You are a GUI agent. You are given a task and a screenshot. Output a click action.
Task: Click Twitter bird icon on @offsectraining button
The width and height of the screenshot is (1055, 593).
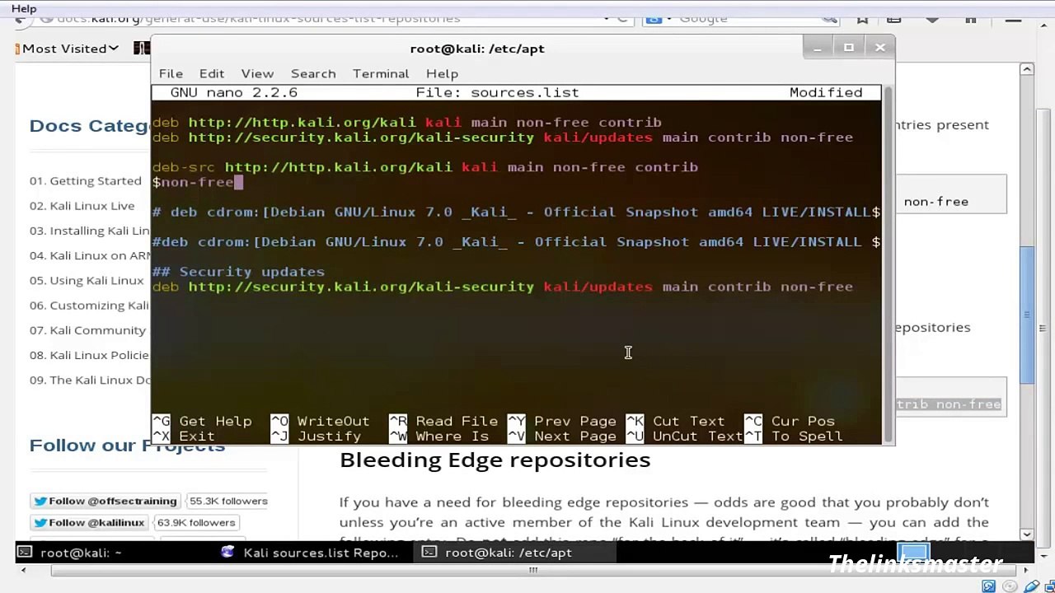40,501
